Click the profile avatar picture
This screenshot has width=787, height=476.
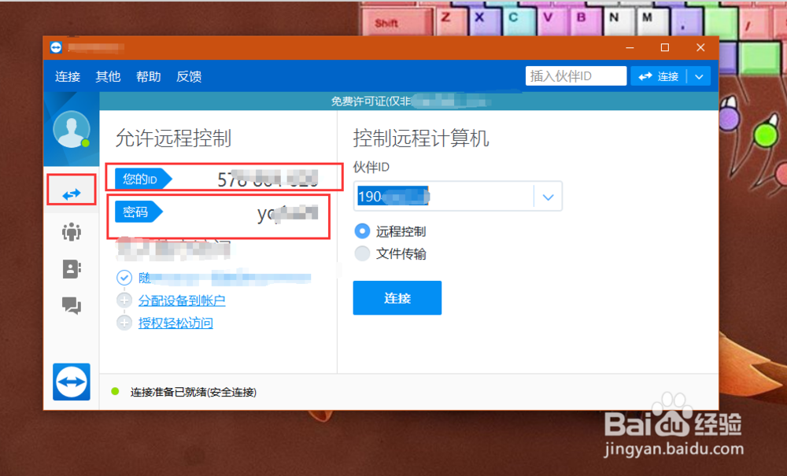point(71,128)
